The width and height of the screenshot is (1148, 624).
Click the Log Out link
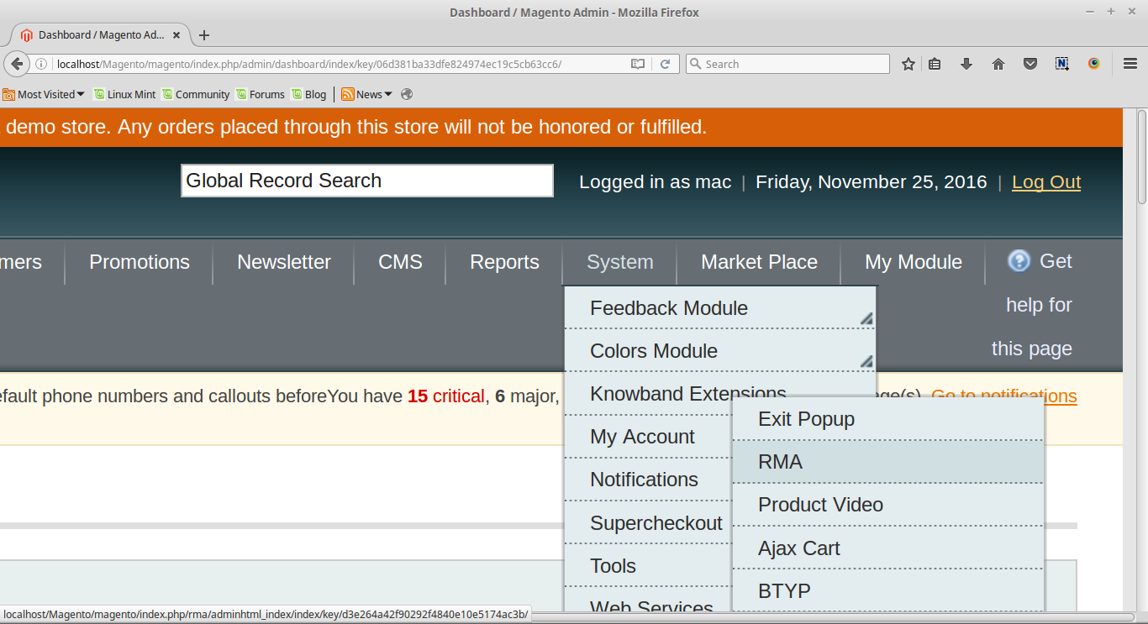tap(1046, 182)
